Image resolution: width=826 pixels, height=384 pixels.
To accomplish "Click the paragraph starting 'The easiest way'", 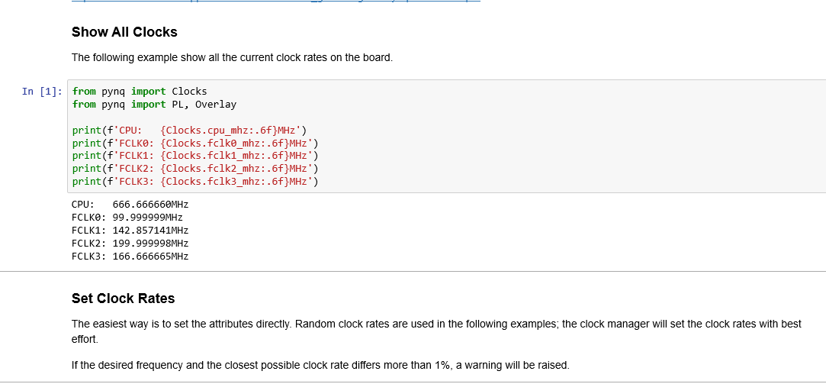I will click(x=436, y=331).
